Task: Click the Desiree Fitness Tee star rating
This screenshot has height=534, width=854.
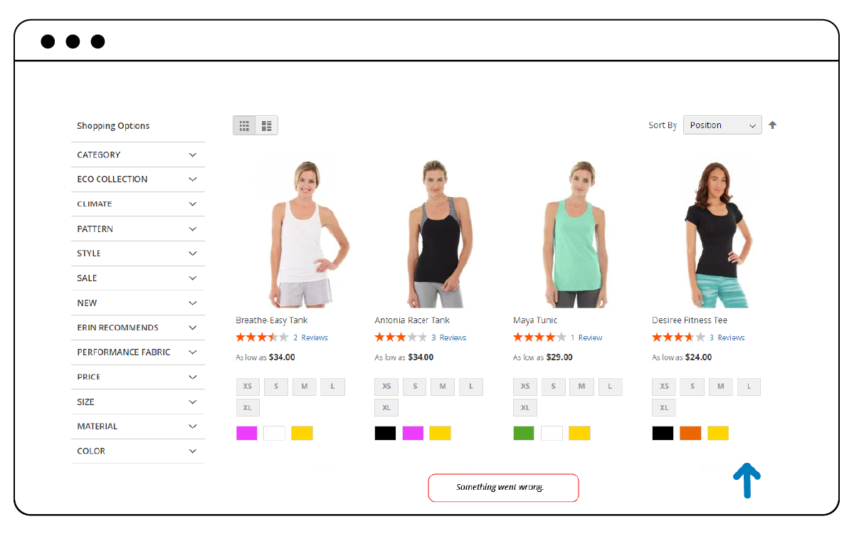Action: 678,337
